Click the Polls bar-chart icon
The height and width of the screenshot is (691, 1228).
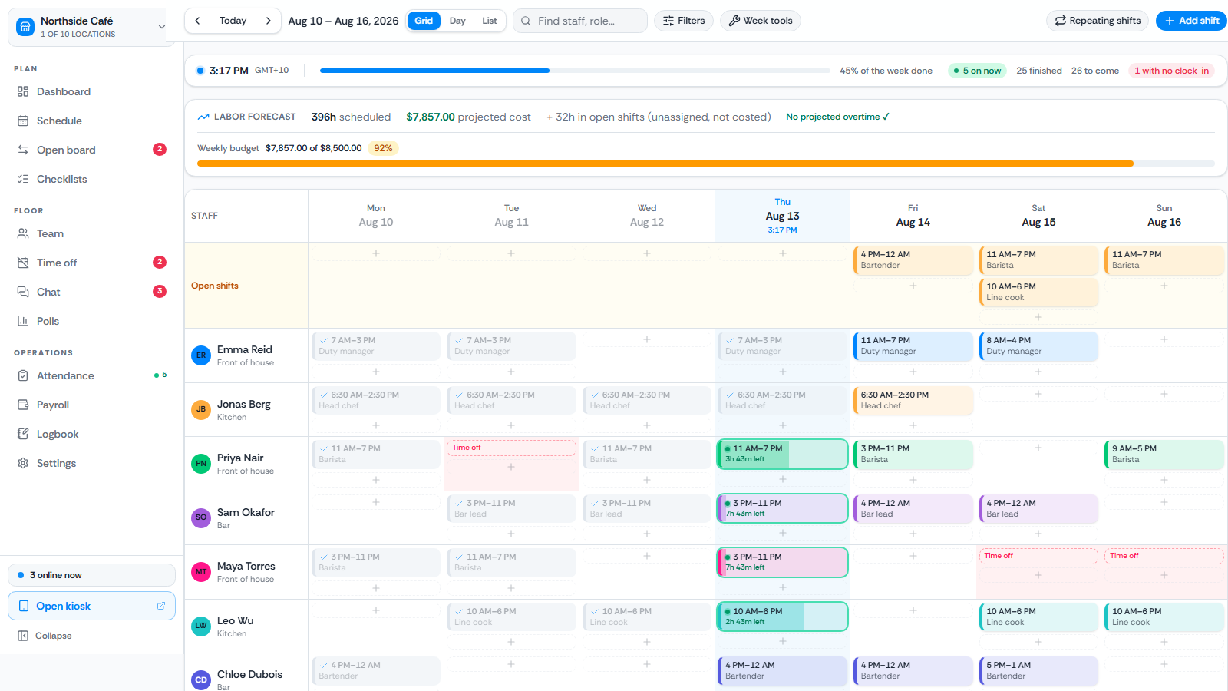23,321
